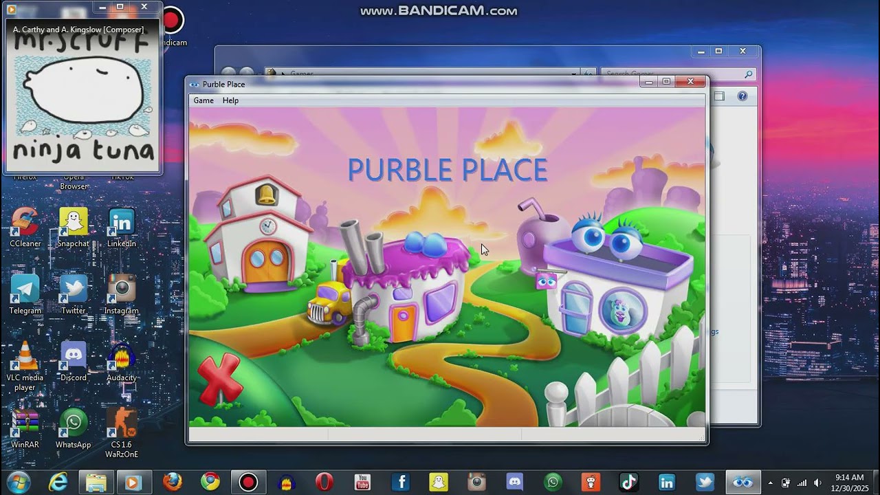Screen dimensions: 880x495
Task: Open Reddit taskbar shortcut
Action: pos(591,483)
